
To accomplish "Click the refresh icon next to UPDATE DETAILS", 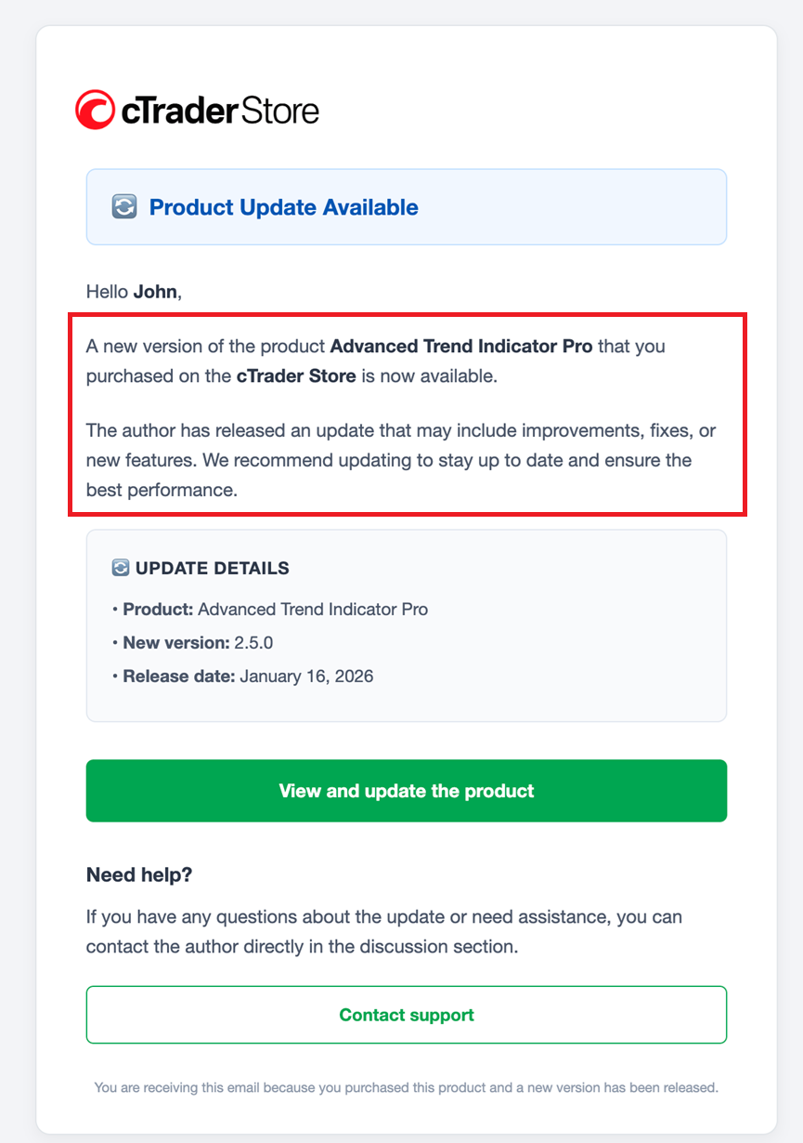I will pos(120,568).
